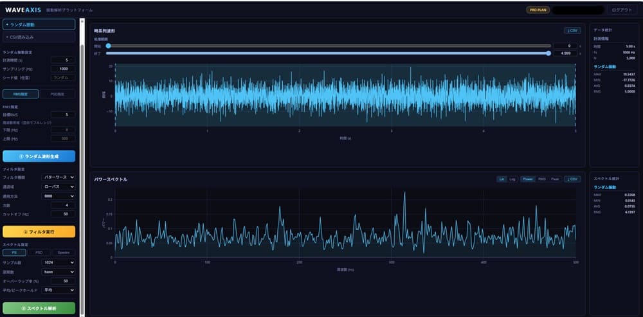Expand the sample count dropdown showing 1024
This screenshot has width=643, height=317.
(59, 262)
